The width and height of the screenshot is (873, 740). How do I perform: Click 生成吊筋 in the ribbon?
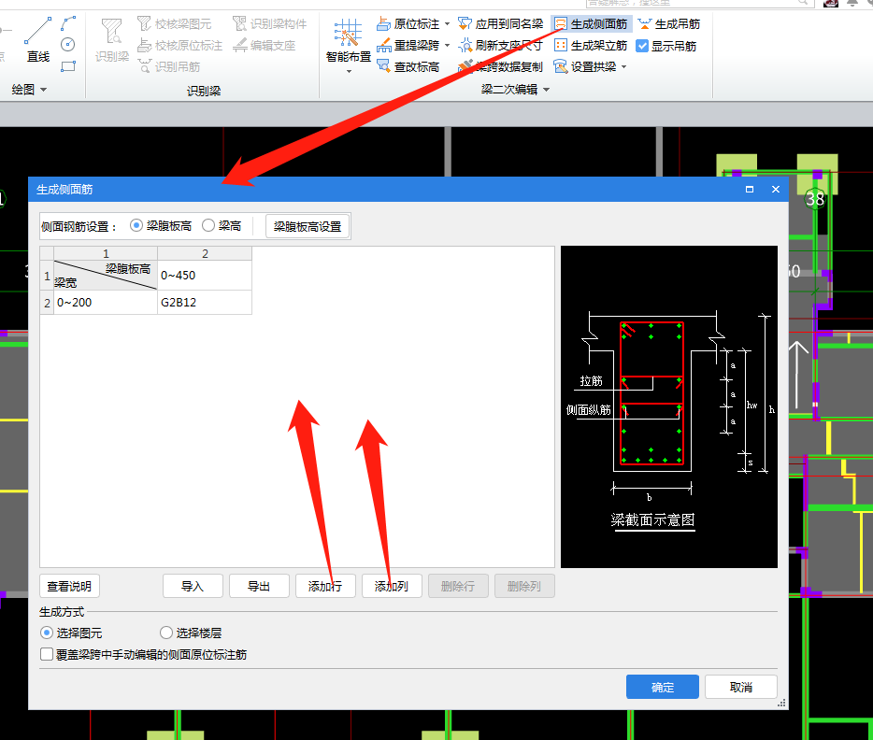click(668, 24)
